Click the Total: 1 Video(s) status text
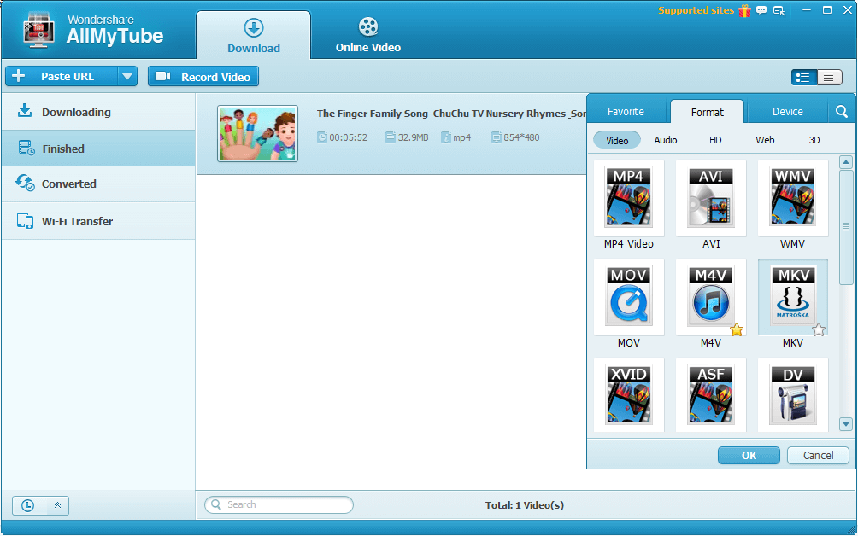This screenshot has height=536, width=858. pyautogui.click(x=524, y=505)
